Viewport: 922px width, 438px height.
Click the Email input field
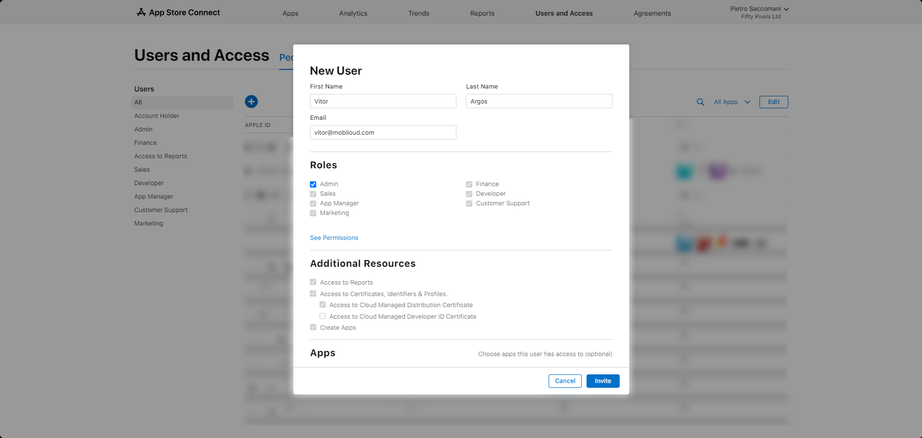(383, 132)
